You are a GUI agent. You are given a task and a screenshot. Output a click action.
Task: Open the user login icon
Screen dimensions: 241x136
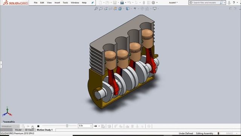pyautogui.click(x=229, y=3)
